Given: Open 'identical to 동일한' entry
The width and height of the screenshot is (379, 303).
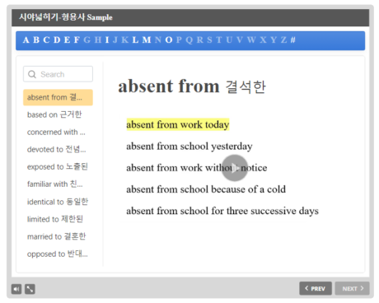Looking at the screenshot, I should point(58,202).
